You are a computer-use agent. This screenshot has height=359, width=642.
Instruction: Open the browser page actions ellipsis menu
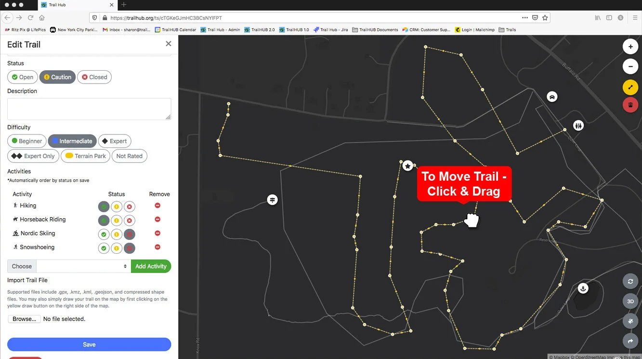point(525,18)
